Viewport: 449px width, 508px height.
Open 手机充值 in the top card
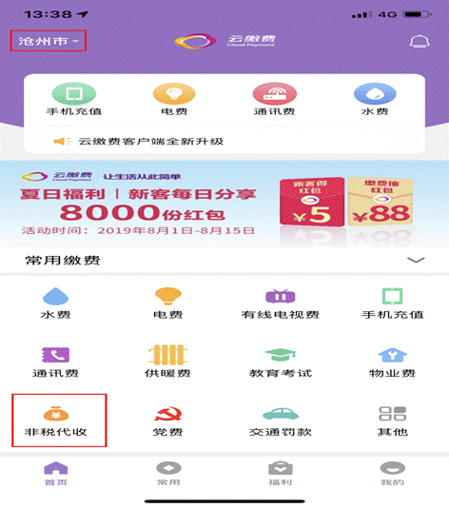[74, 99]
